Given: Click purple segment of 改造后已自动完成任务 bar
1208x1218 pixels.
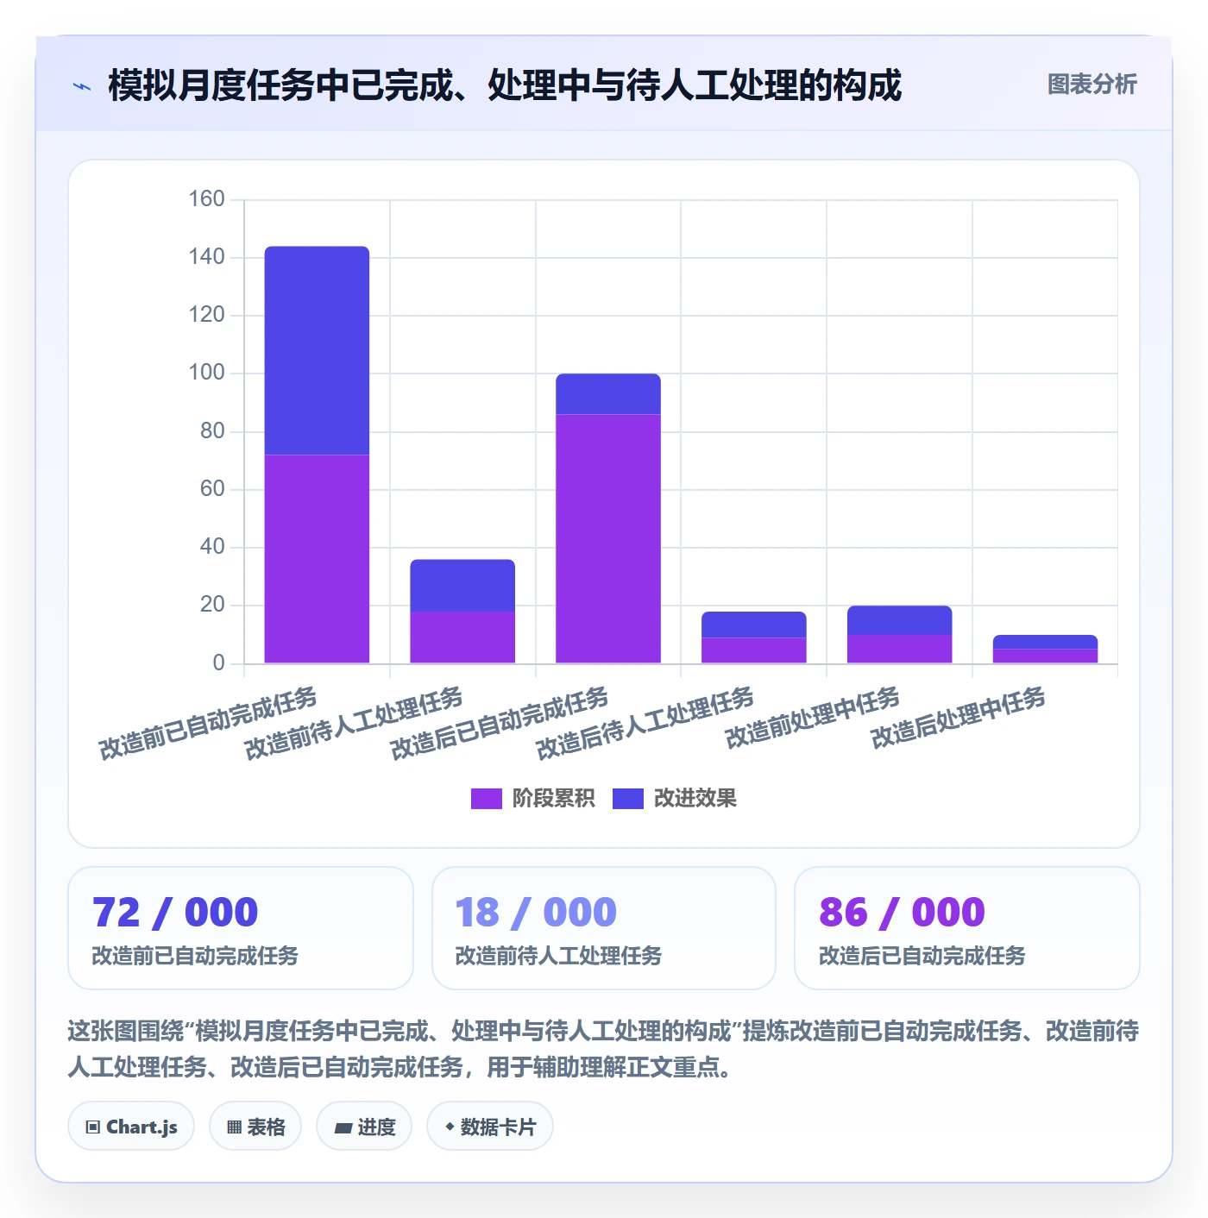Looking at the screenshot, I should [608, 539].
